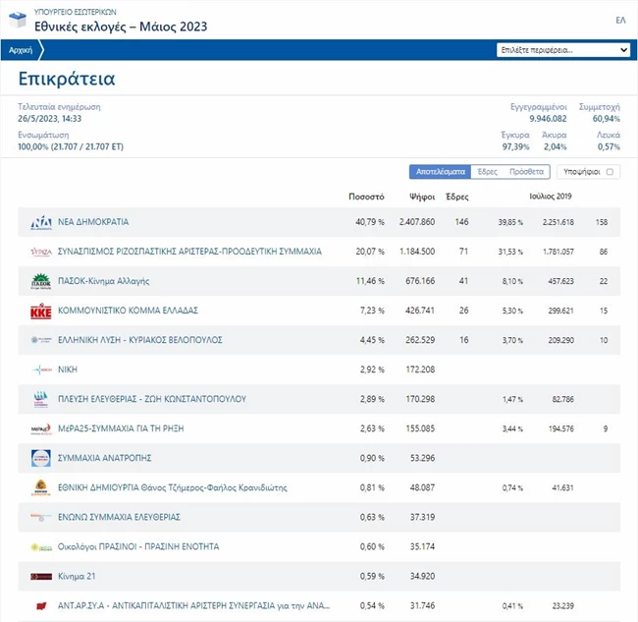Switch to the Πρόσθετα tab
The width and height of the screenshot is (638, 622).
[x=526, y=172]
